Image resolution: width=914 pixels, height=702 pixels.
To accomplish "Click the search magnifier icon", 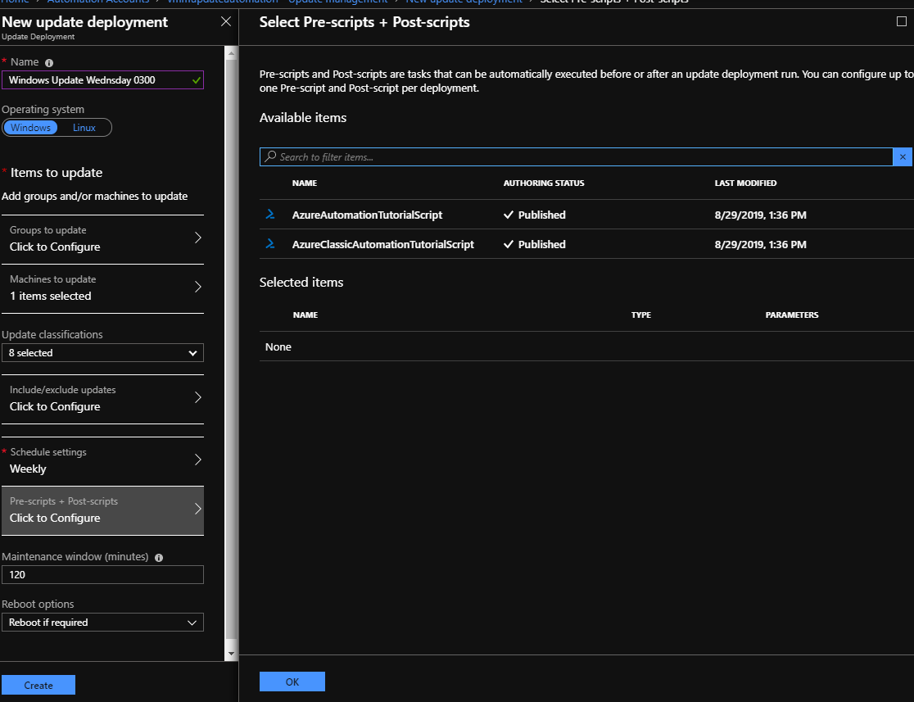I will point(270,156).
